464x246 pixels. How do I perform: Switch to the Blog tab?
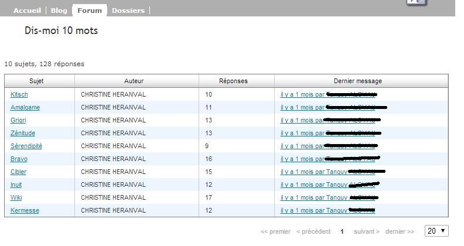coord(59,11)
